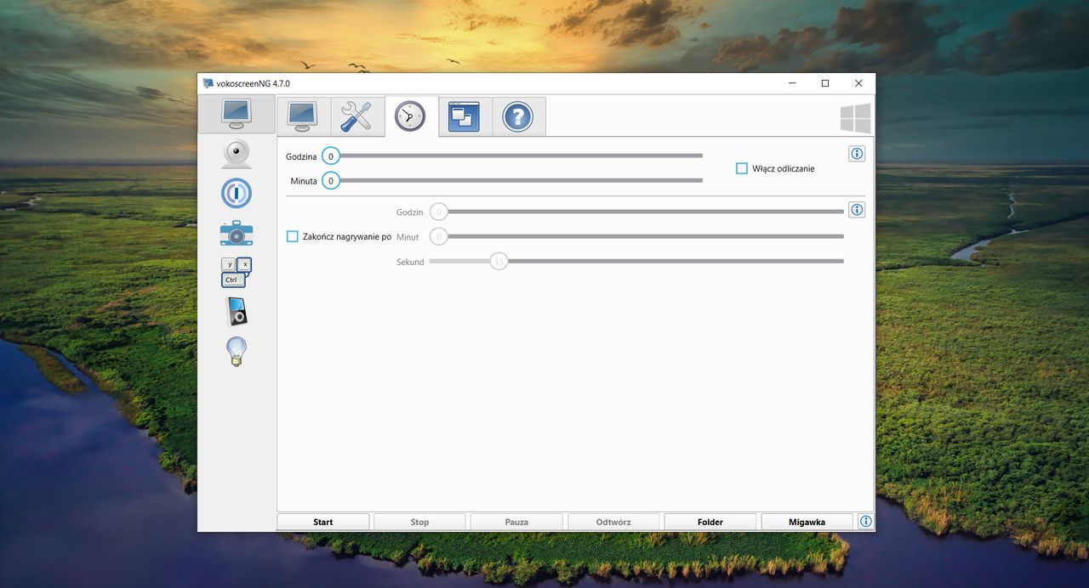
Task: Open the camera/magnifier panel in the sidebar
Action: 236,232
